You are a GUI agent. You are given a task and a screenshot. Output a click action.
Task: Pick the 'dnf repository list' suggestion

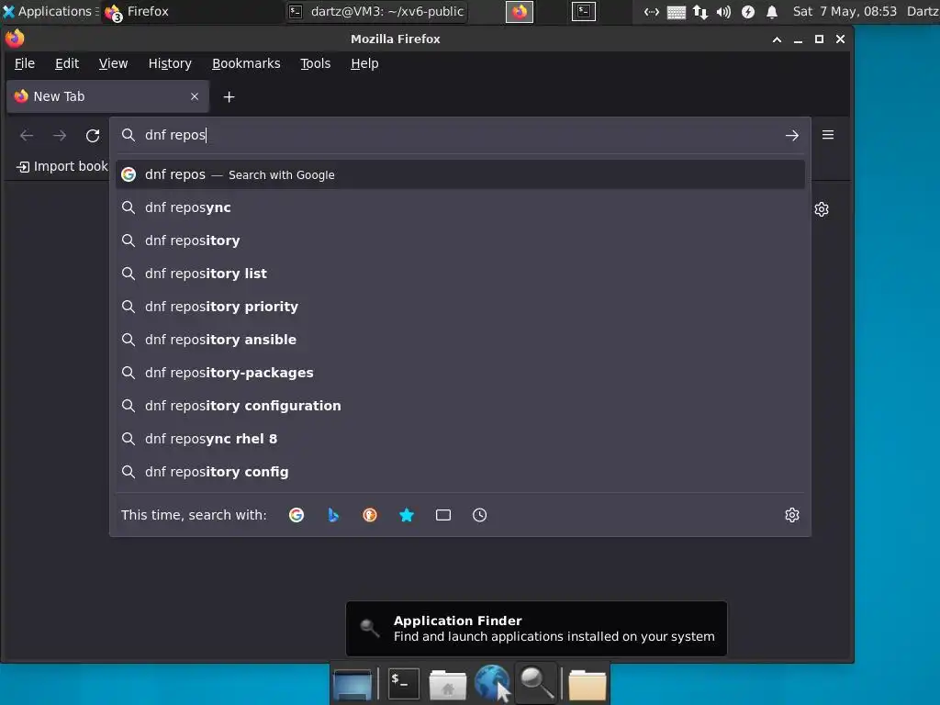tap(460, 274)
